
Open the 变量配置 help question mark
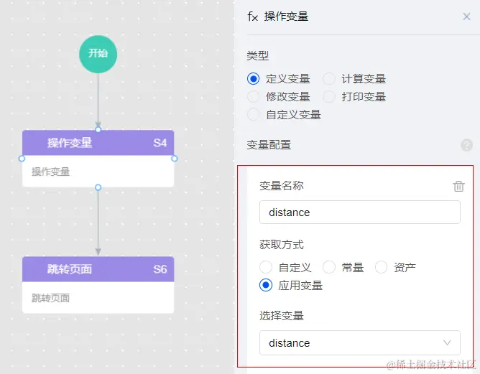pyautogui.click(x=466, y=145)
